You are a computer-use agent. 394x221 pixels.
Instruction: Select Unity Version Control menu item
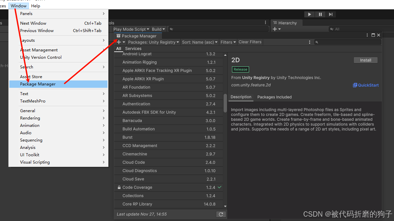(58, 57)
